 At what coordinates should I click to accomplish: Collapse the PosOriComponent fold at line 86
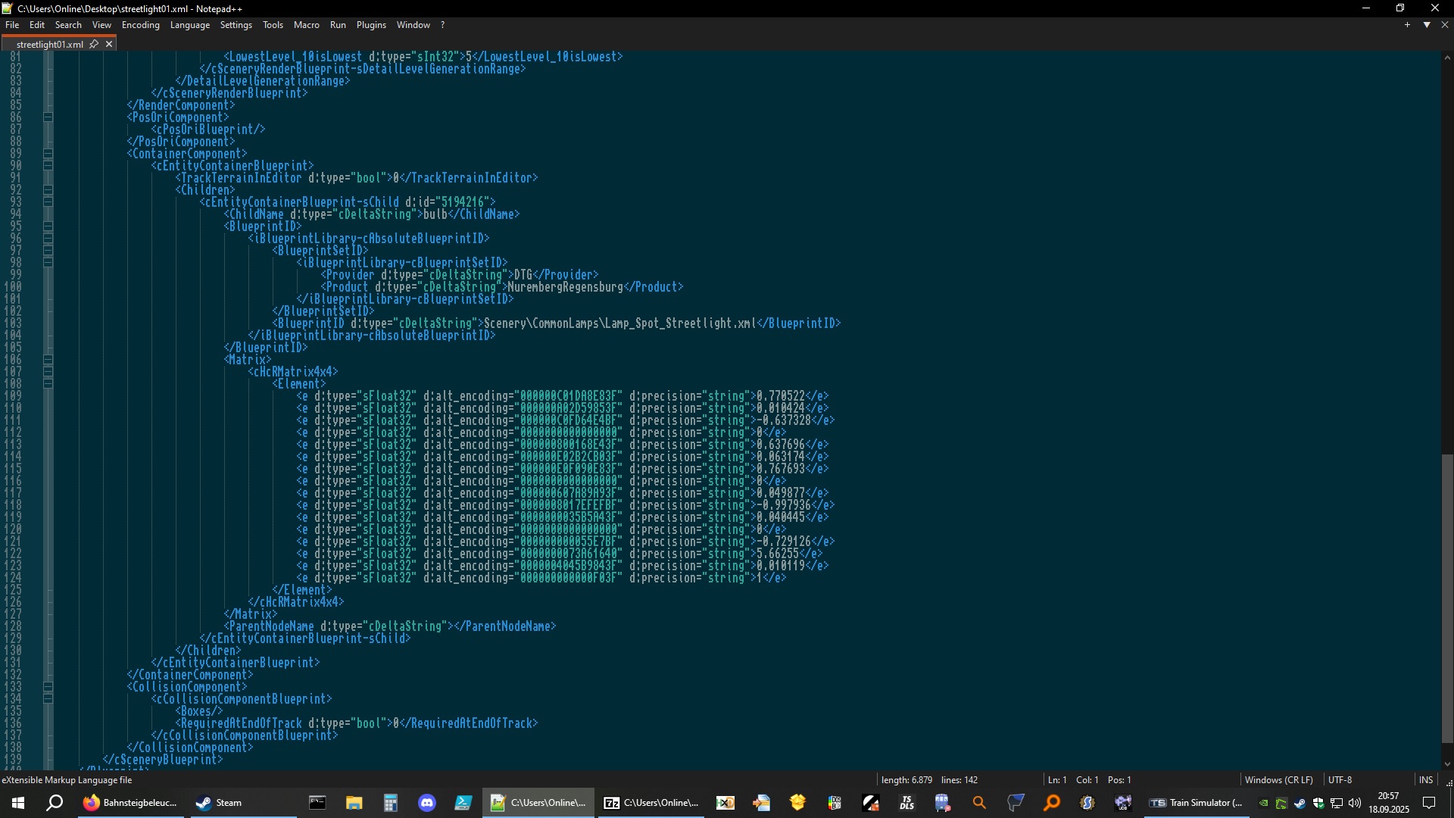48,117
